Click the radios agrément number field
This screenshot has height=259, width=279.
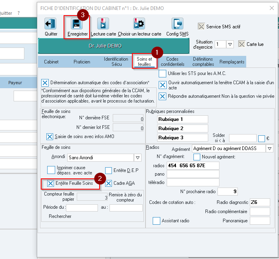pyautogui.click(x=193, y=166)
